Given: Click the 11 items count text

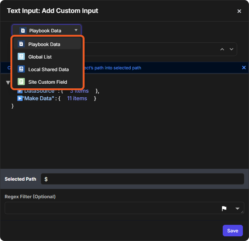Looking at the screenshot, I should click(77, 98).
